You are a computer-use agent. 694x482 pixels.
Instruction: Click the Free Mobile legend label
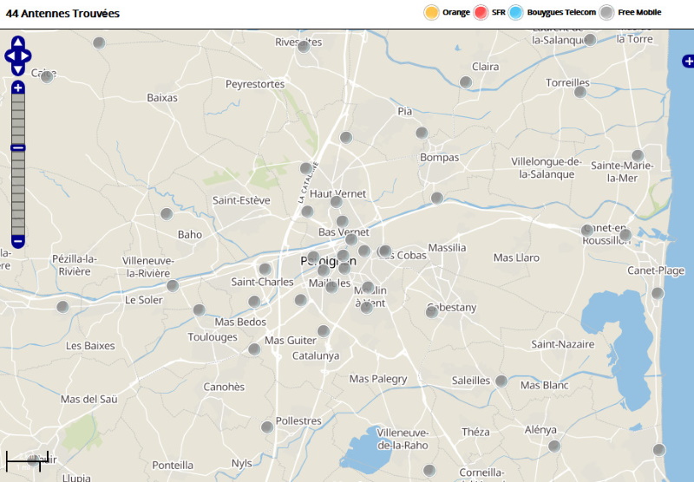point(639,12)
